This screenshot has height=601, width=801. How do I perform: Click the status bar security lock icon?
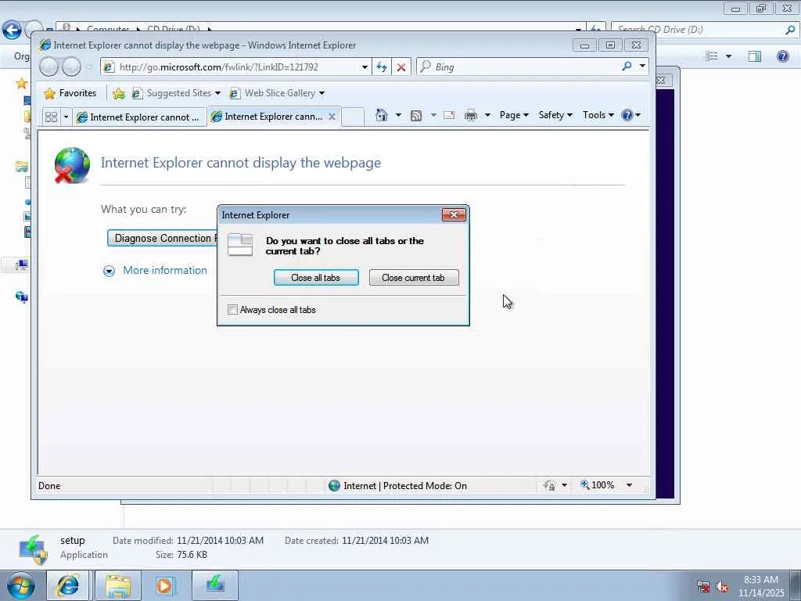[549, 485]
